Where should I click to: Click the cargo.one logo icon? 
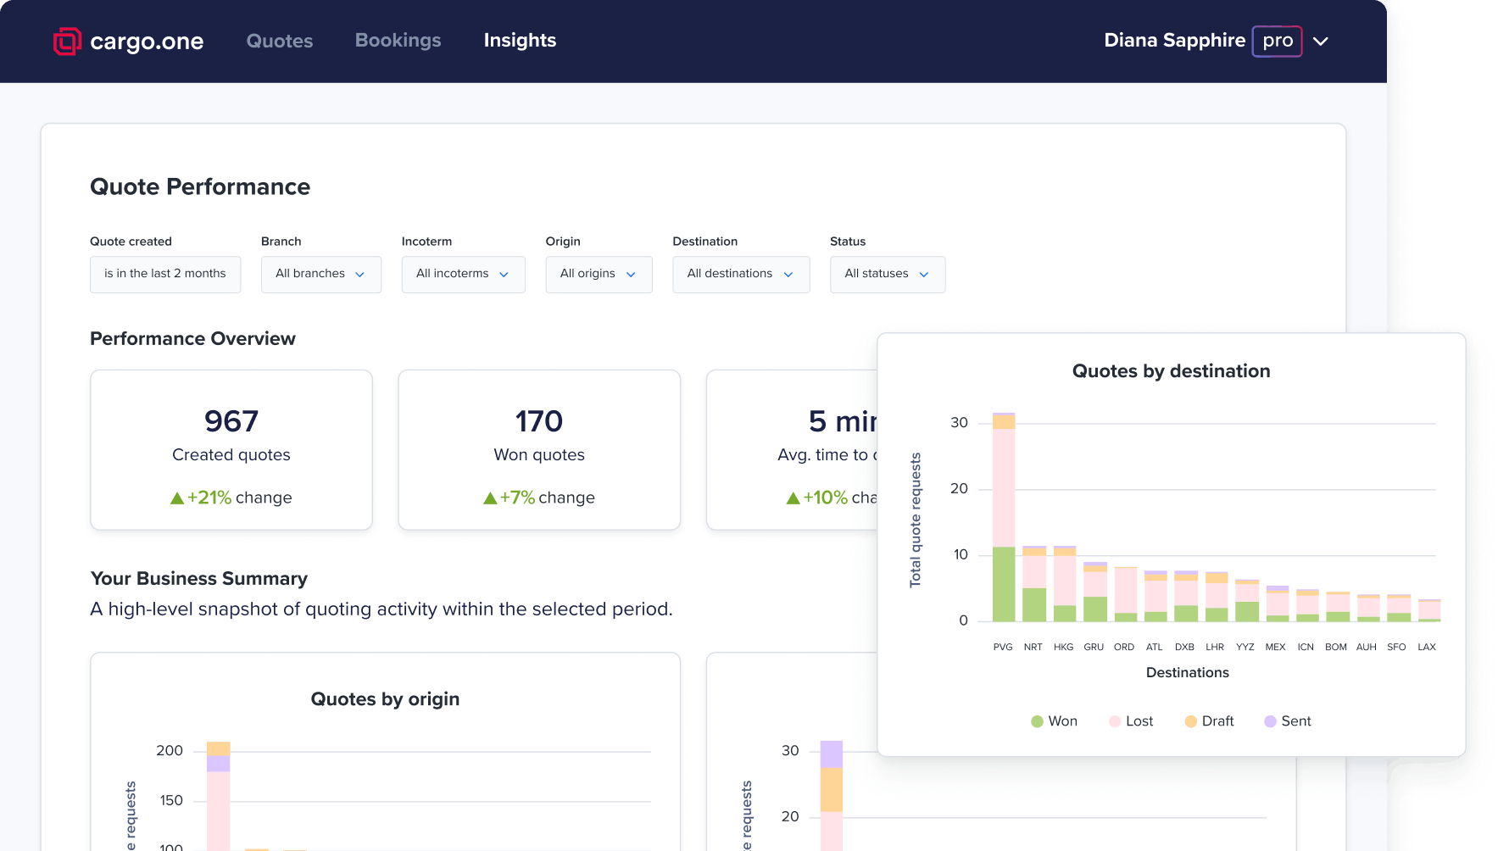pyautogui.click(x=66, y=41)
